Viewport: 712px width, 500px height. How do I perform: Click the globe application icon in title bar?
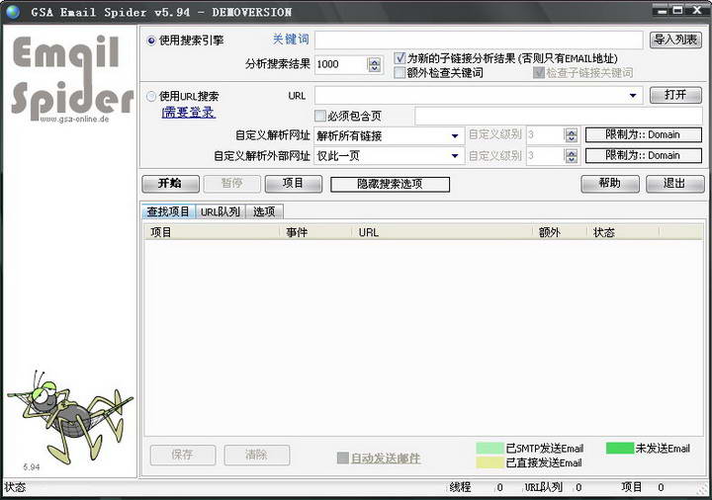[x=13, y=12]
